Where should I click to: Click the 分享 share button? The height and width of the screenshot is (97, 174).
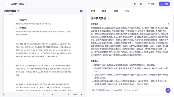click(x=151, y=4)
